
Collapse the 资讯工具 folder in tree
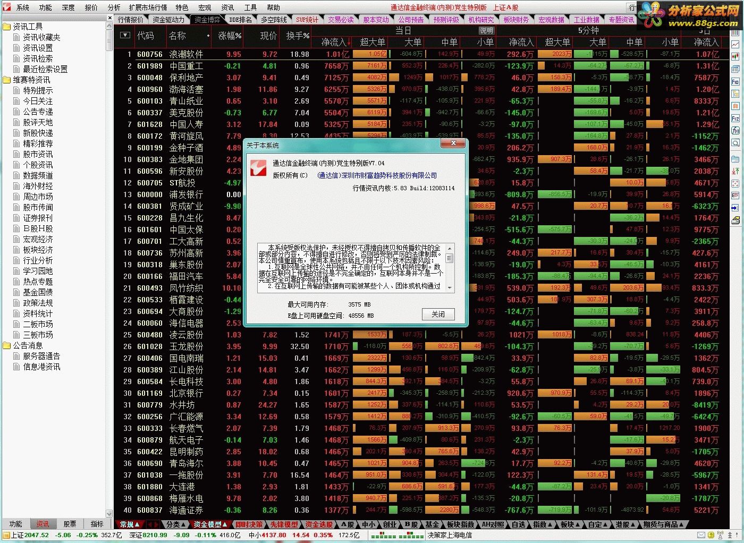[7, 27]
